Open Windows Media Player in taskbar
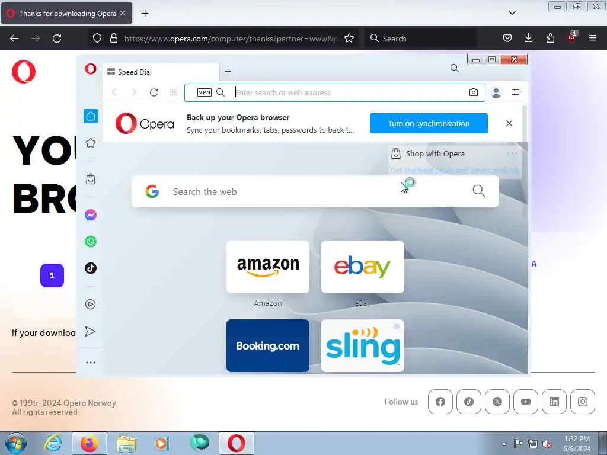 (162, 443)
